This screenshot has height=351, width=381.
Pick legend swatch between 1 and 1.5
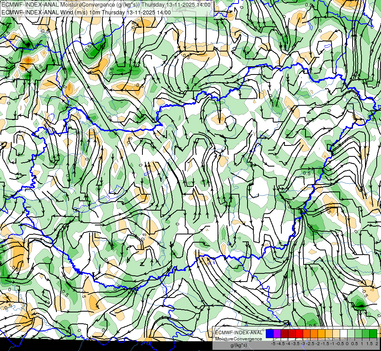pos(366,334)
